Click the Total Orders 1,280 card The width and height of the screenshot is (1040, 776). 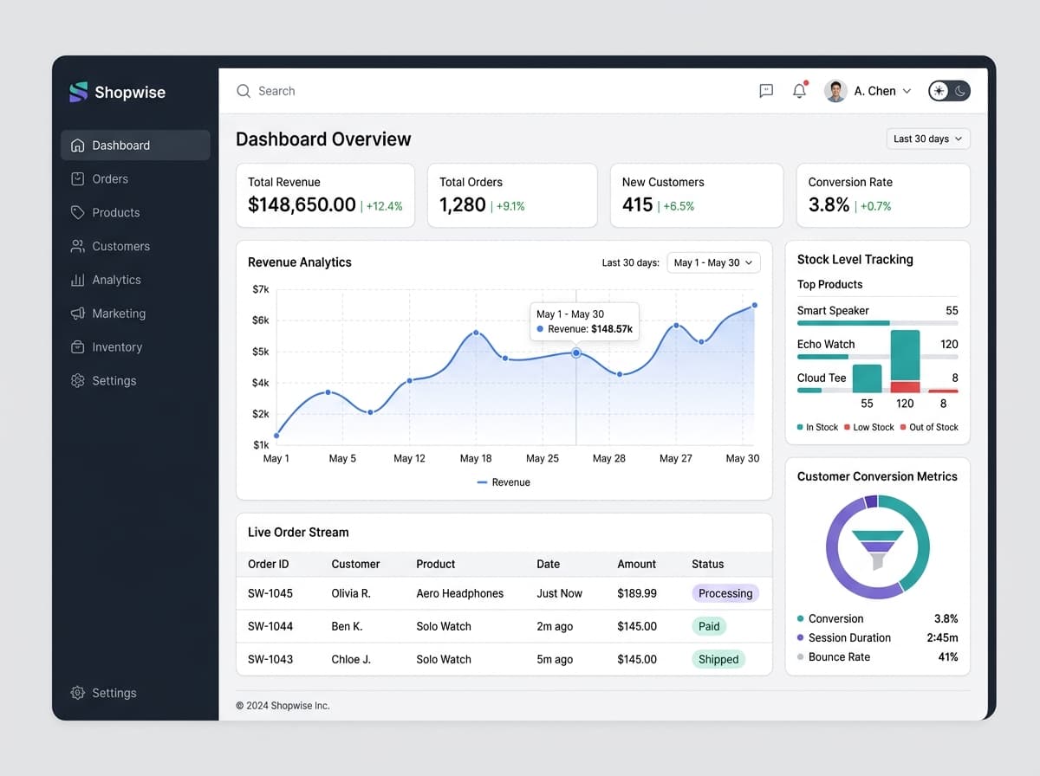512,195
